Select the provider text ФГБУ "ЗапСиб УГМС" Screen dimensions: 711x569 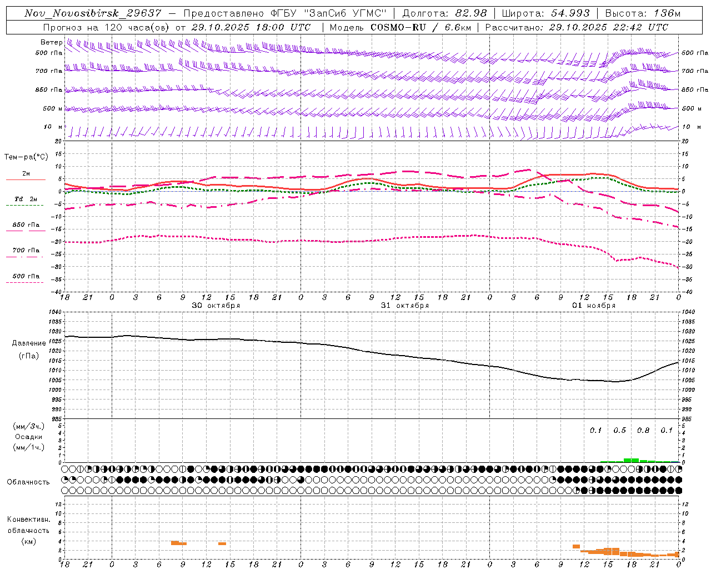point(329,13)
